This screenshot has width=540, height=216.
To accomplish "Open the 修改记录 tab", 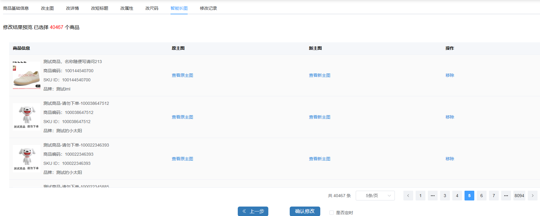I will 208,8.
